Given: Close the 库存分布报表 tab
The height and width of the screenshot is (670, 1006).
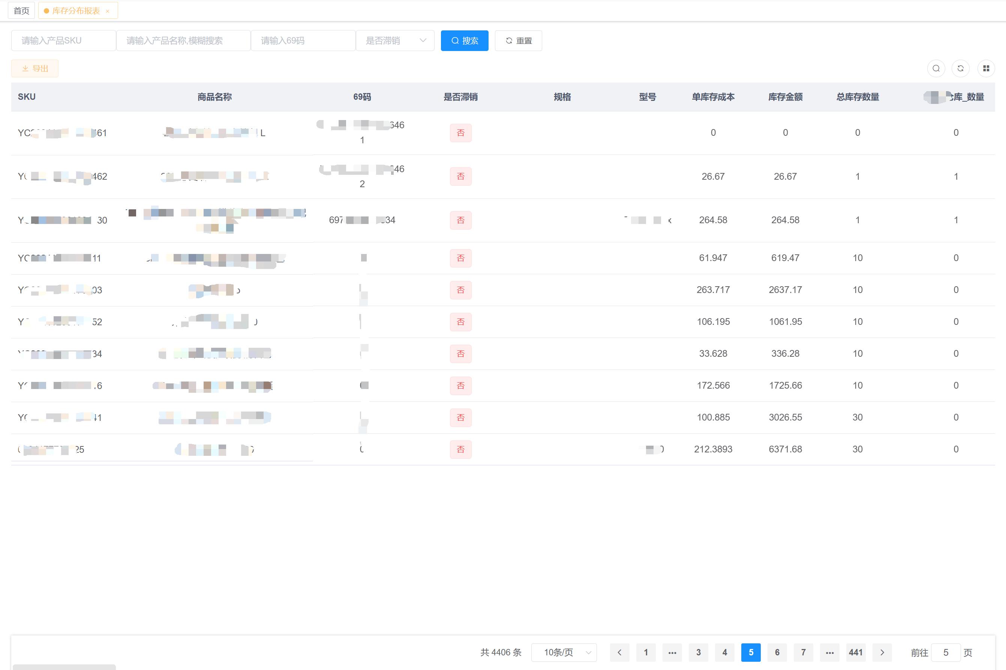Looking at the screenshot, I should (108, 11).
